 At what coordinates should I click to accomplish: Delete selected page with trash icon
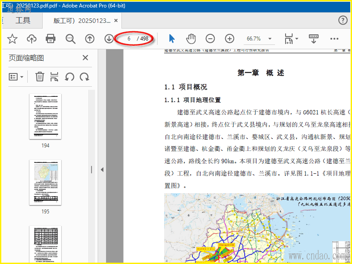40,77
